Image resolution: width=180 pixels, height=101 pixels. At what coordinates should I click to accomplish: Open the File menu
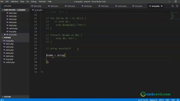pyautogui.click(x=2, y=1)
